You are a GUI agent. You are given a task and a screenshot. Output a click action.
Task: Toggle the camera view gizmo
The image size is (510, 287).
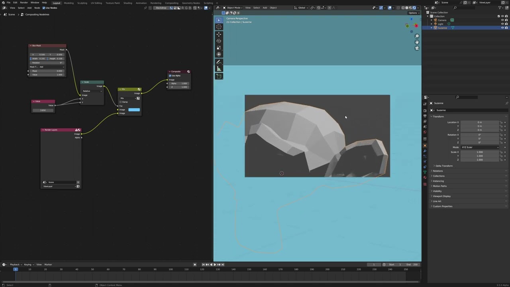click(x=417, y=48)
